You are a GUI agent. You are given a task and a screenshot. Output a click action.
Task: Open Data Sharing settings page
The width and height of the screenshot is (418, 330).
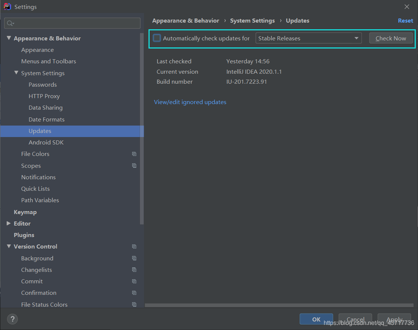tap(46, 108)
